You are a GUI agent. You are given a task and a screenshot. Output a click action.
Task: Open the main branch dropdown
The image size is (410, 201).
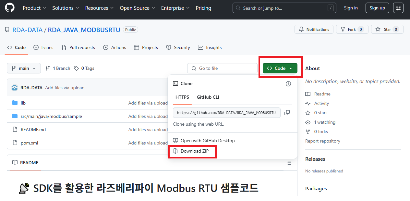24,68
